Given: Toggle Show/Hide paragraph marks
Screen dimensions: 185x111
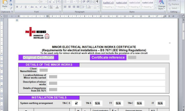Looking at the screenshot, I should point(97,2).
